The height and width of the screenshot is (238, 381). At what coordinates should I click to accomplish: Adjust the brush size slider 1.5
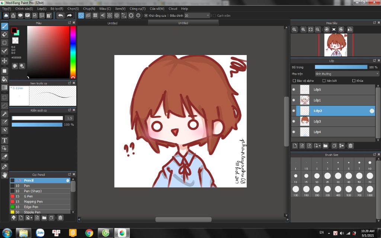37,118
